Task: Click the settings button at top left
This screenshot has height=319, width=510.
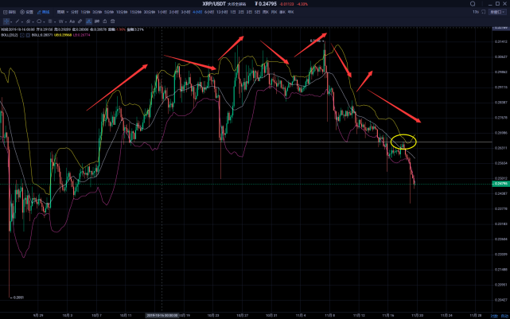Action: 27,12
